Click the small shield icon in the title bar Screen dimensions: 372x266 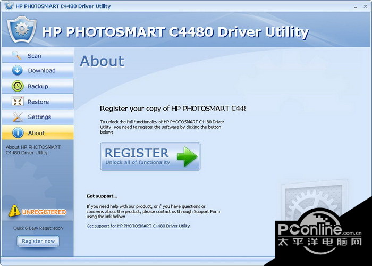point(9,6)
